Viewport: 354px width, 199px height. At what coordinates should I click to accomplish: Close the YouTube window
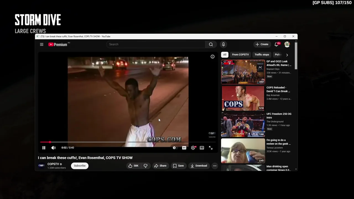click(293, 36)
